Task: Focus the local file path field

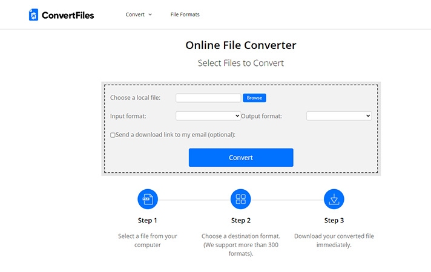Action: 208,98
